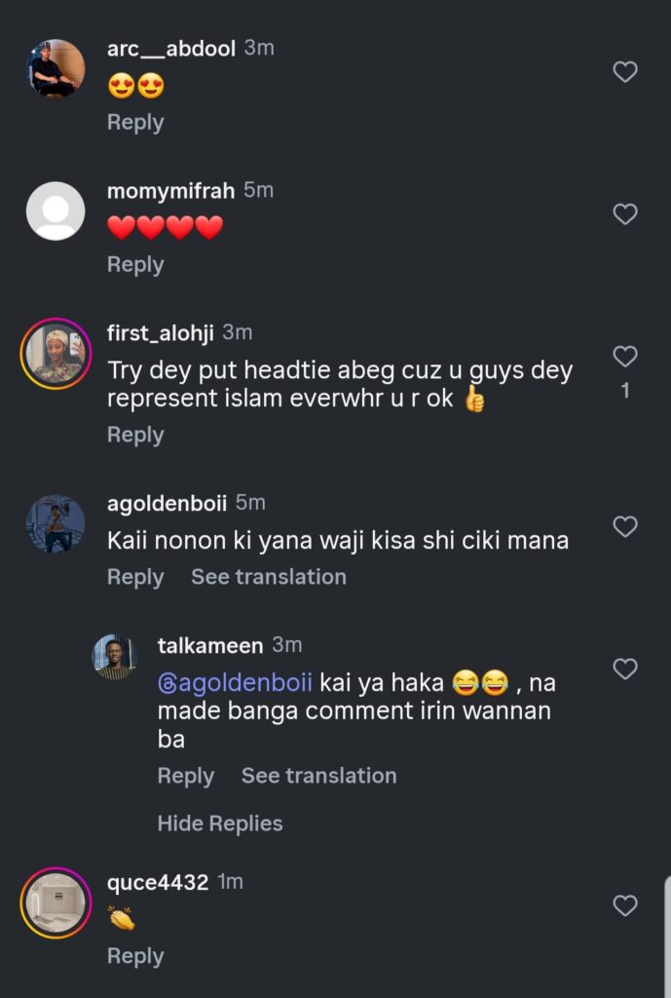Like talkameen's reply

tap(624, 669)
